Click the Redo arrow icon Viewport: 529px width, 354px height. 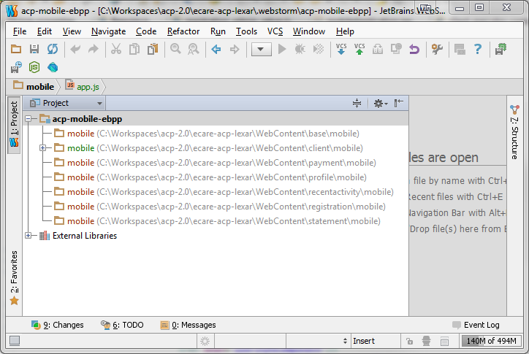(x=93, y=49)
